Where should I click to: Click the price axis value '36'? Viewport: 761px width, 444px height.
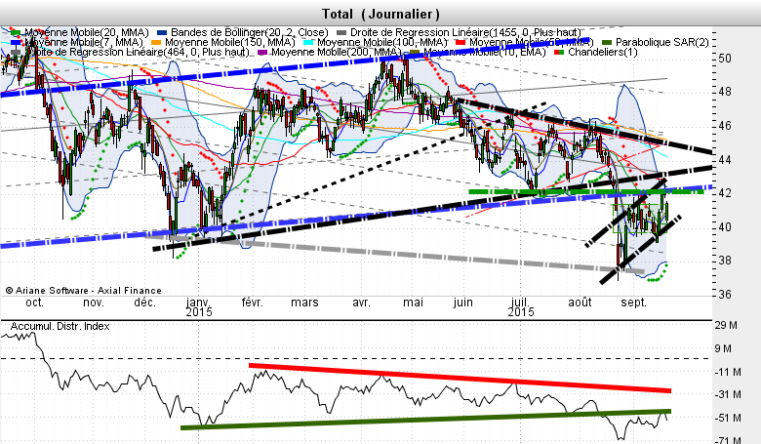[x=725, y=295]
